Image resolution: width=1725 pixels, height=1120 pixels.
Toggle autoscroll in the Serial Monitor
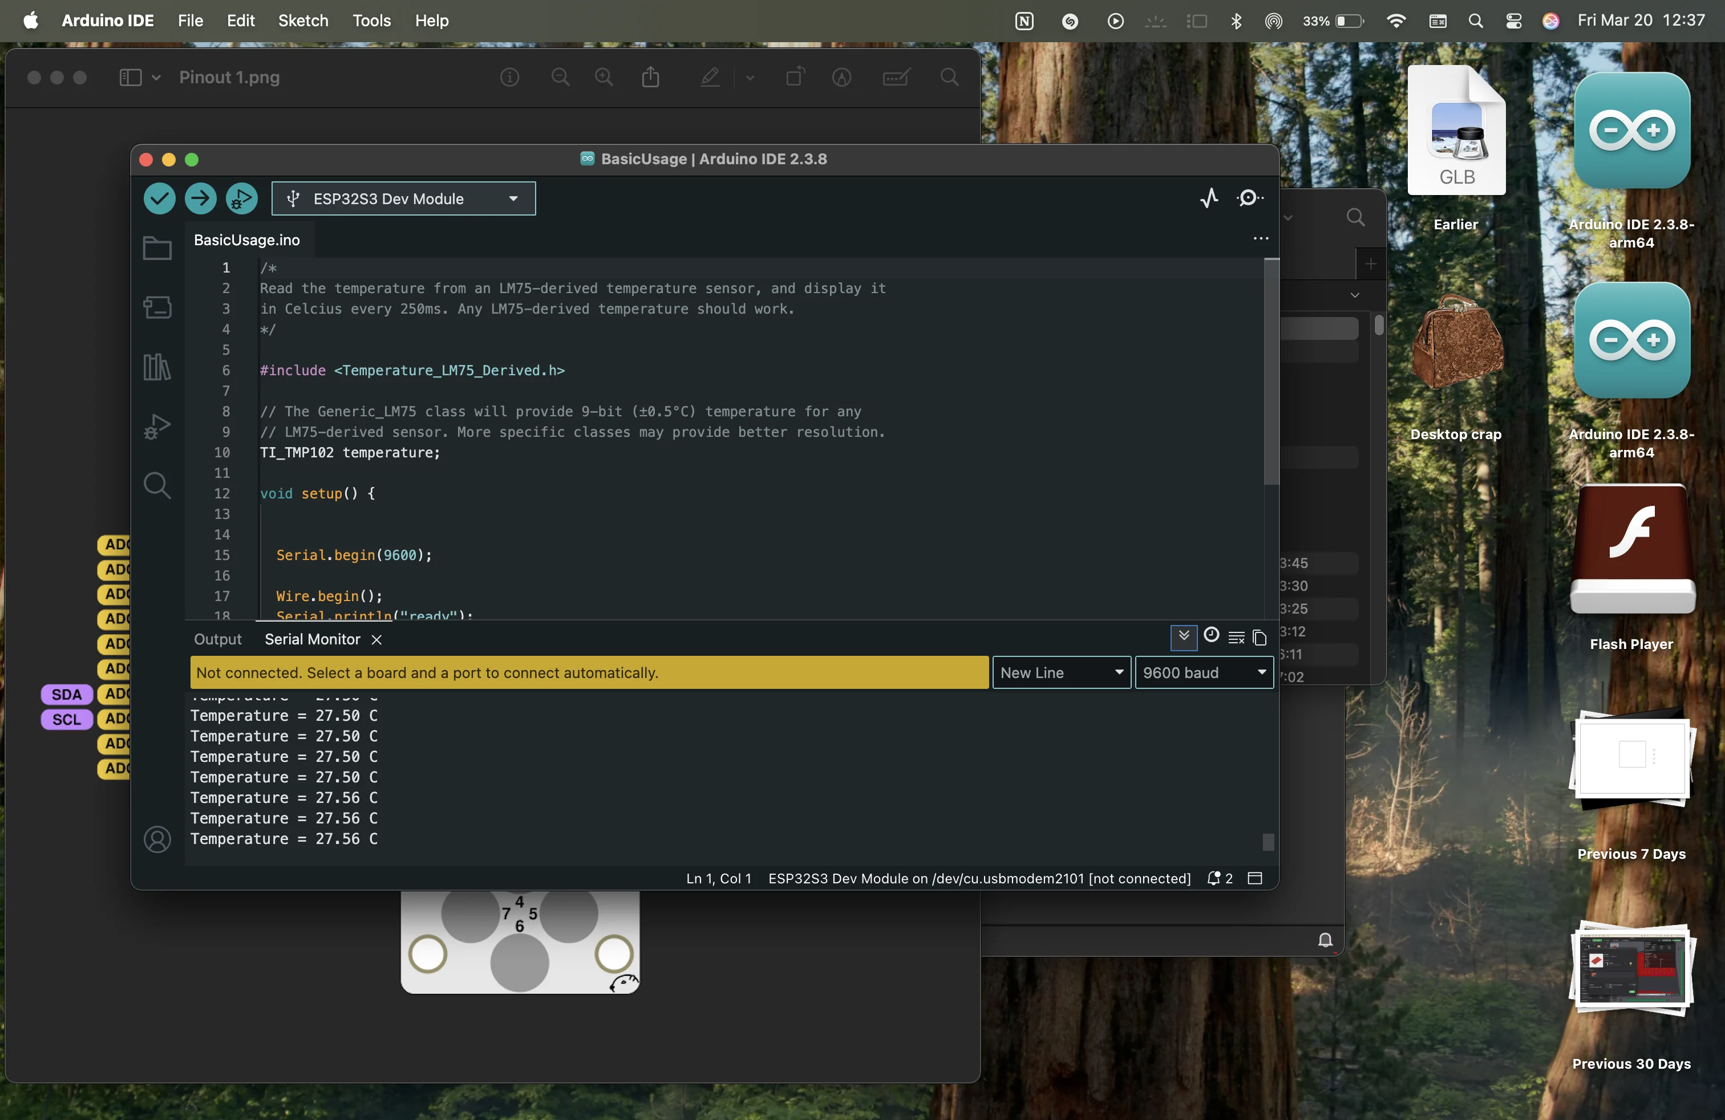[1184, 637]
